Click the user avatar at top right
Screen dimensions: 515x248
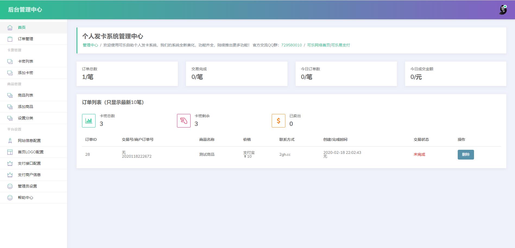[x=504, y=10]
